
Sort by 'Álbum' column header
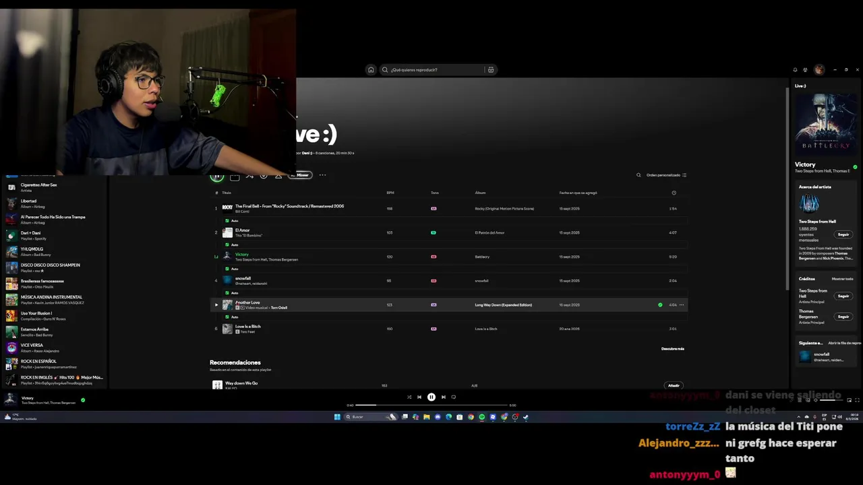coord(480,193)
